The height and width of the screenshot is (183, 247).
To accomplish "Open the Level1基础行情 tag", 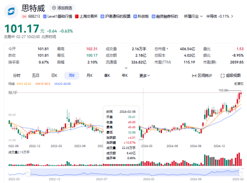I will [58, 17].
